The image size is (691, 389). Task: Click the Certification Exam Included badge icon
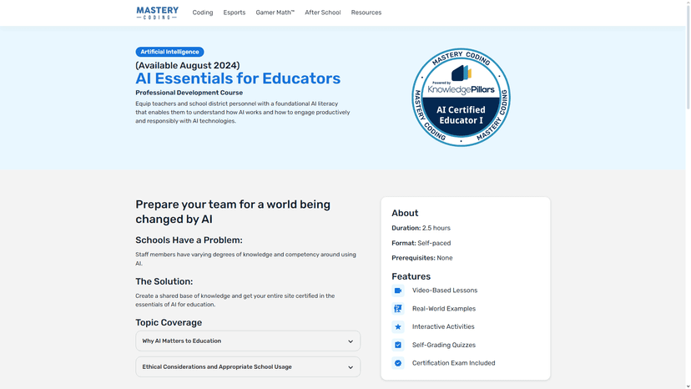tap(398, 363)
